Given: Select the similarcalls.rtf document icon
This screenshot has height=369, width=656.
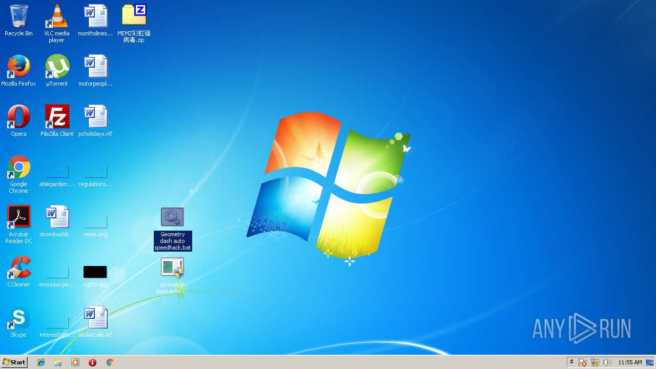Looking at the screenshot, I should [x=95, y=318].
